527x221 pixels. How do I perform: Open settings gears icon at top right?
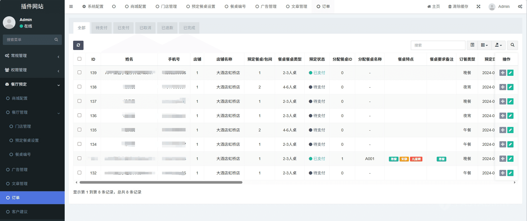(520, 6)
